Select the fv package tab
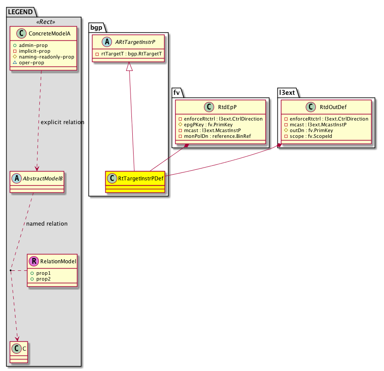The image size is (384, 371). pos(177,92)
